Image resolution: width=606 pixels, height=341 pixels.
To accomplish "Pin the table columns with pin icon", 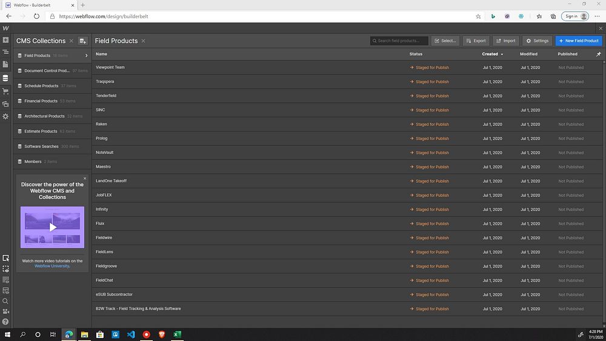I will point(599,55).
